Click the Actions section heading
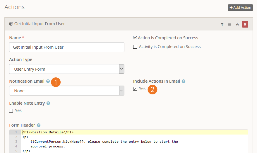 coord(14,7)
